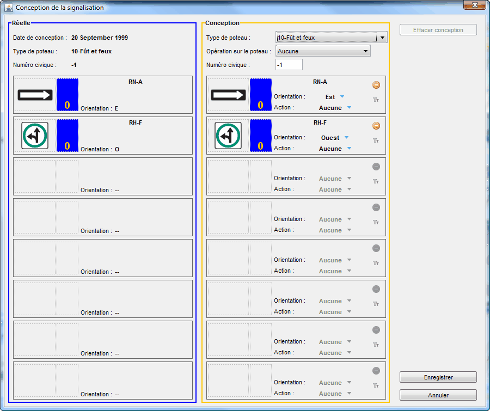Select the green circle RH-F sign in Conception panel
This screenshot has width=490, height=411.
[x=229, y=136]
